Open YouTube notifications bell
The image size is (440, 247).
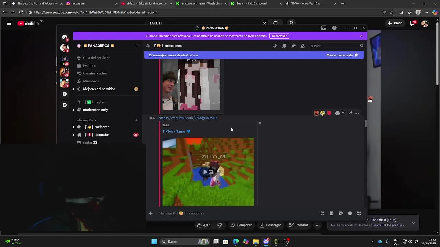[412, 23]
